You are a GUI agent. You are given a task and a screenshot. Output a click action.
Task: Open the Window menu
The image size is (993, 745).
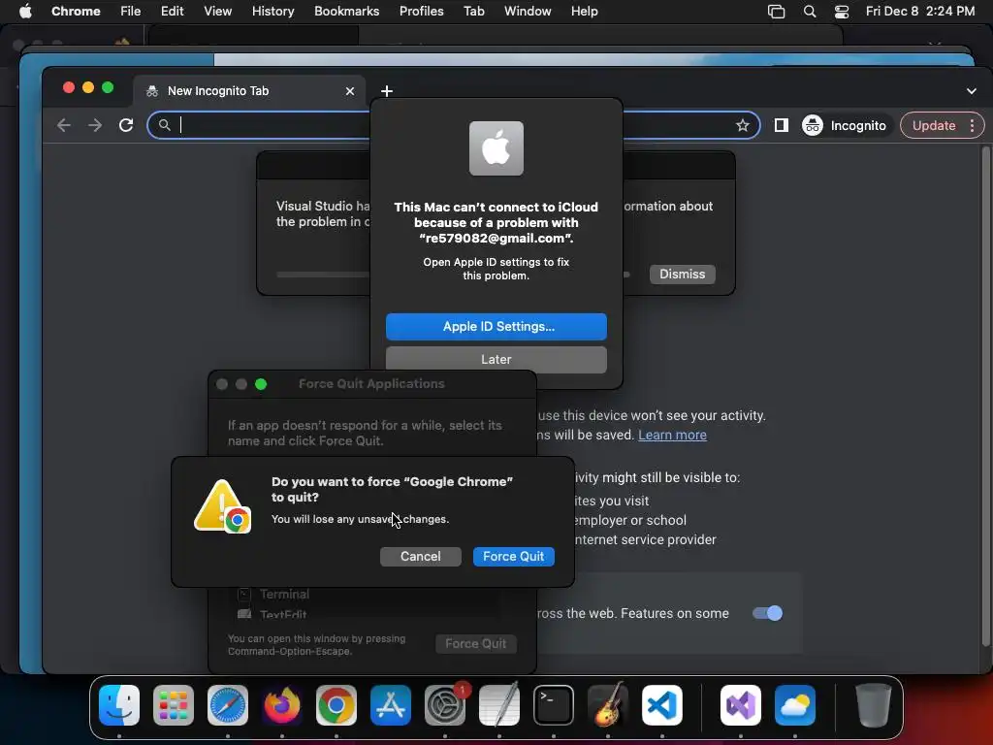[x=528, y=12]
